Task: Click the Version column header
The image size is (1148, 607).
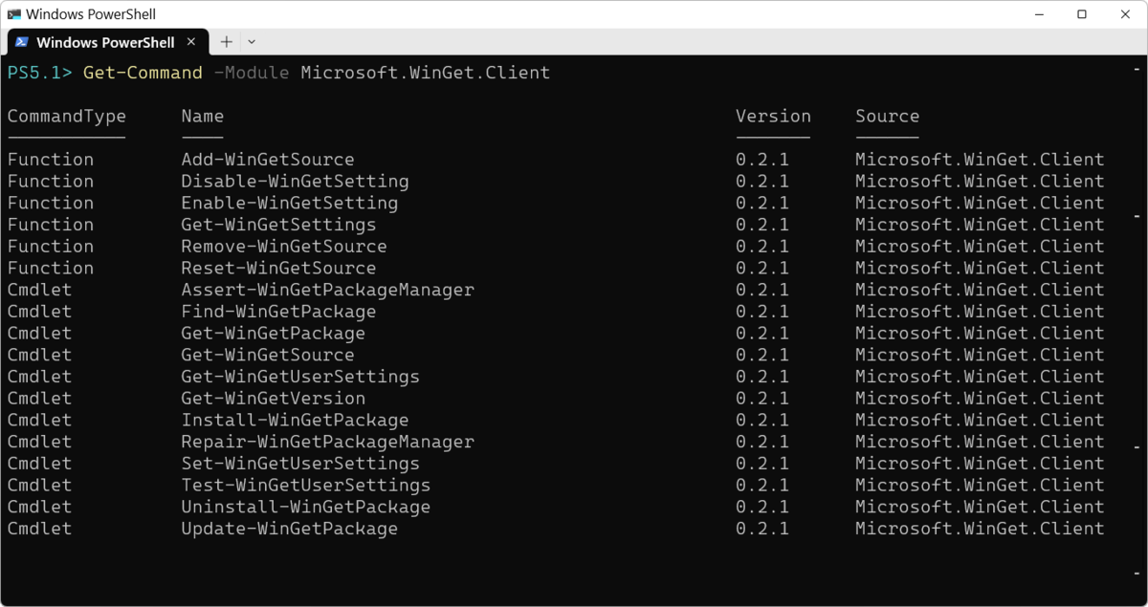Action: 773,116
